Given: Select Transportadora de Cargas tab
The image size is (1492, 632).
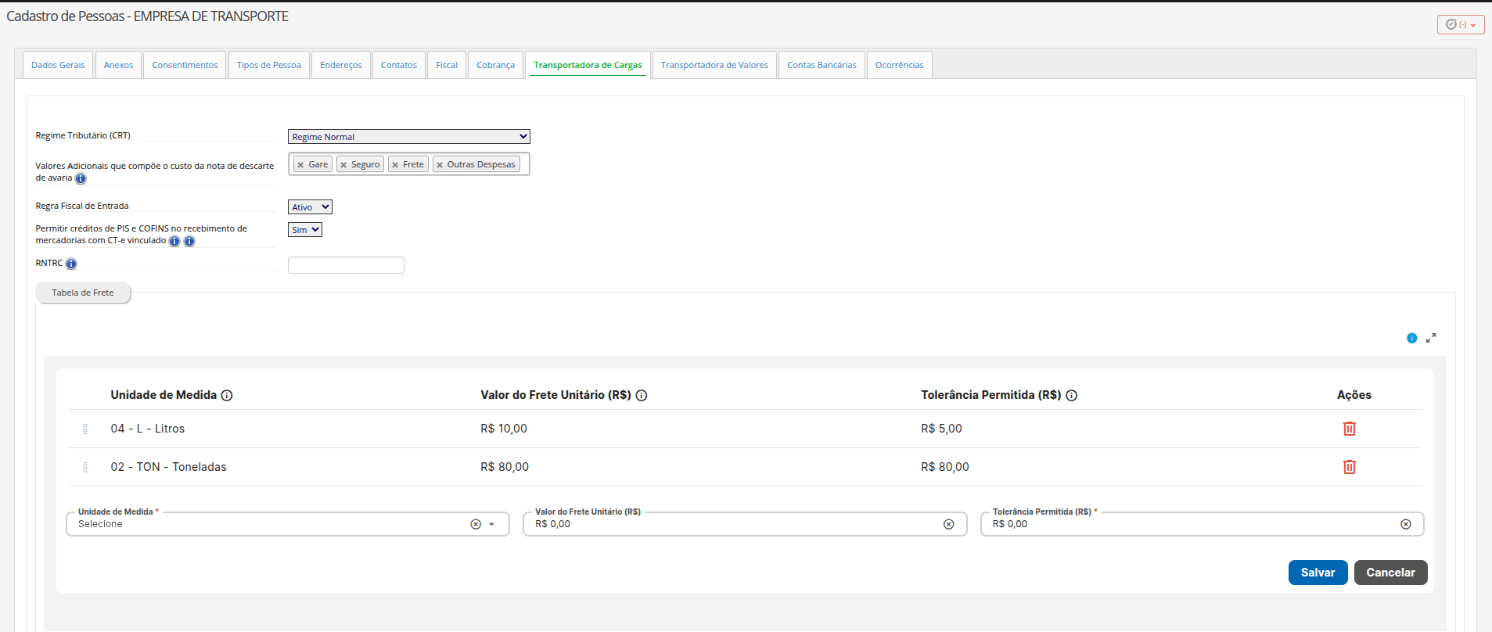Looking at the screenshot, I should [588, 65].
